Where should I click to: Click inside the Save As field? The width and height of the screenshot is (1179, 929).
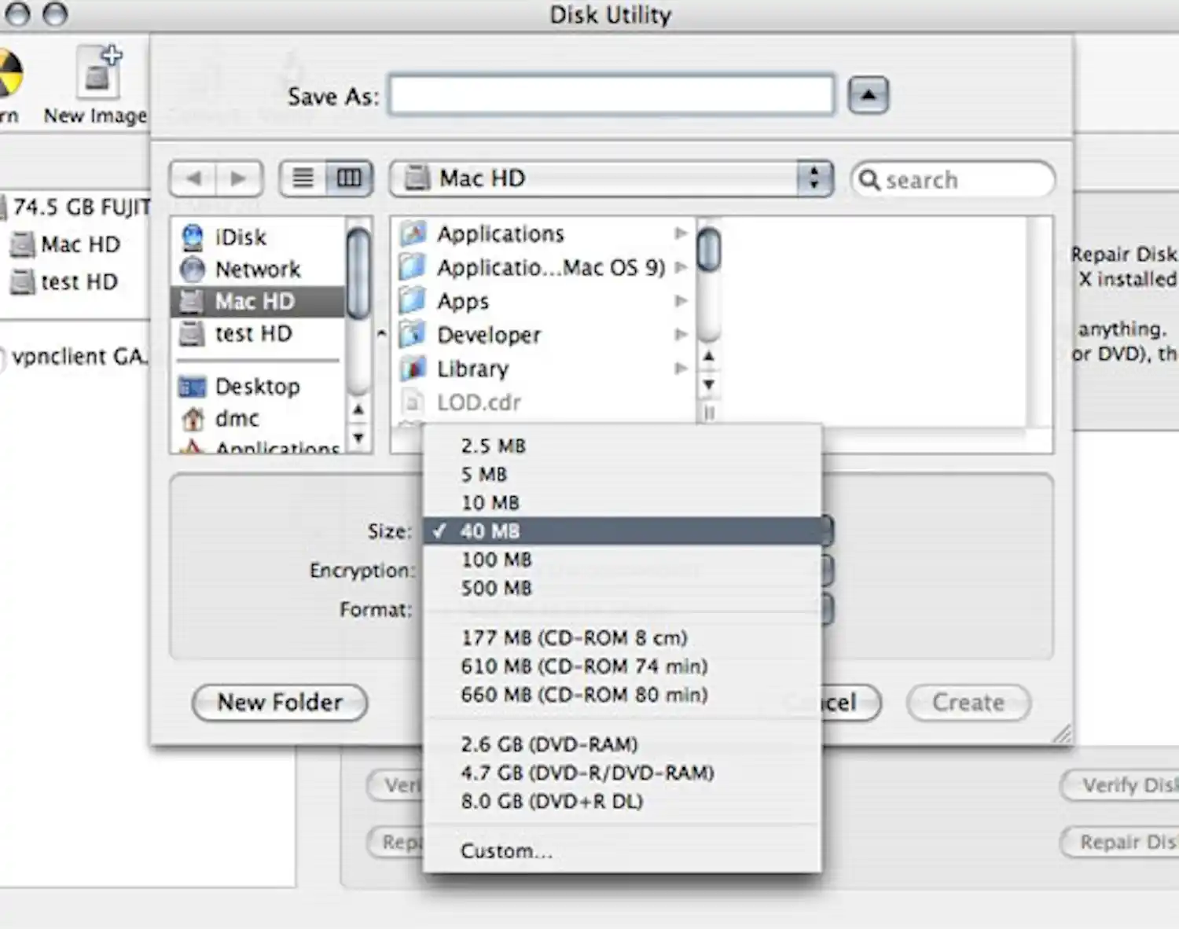point(612,94)
